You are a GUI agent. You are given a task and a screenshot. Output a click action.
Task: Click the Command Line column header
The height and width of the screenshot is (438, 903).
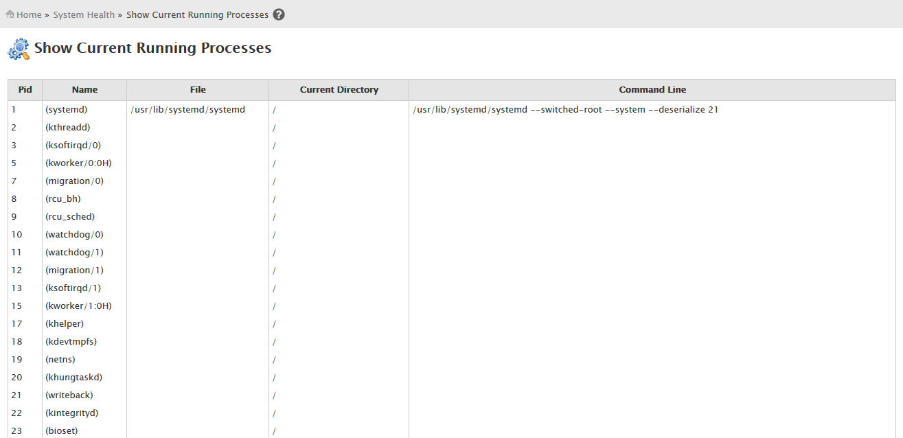click(x=652, y=90)
